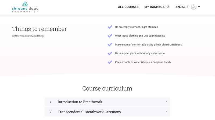
Task: Go to My Dashboard
Action: tap(156, 7)
